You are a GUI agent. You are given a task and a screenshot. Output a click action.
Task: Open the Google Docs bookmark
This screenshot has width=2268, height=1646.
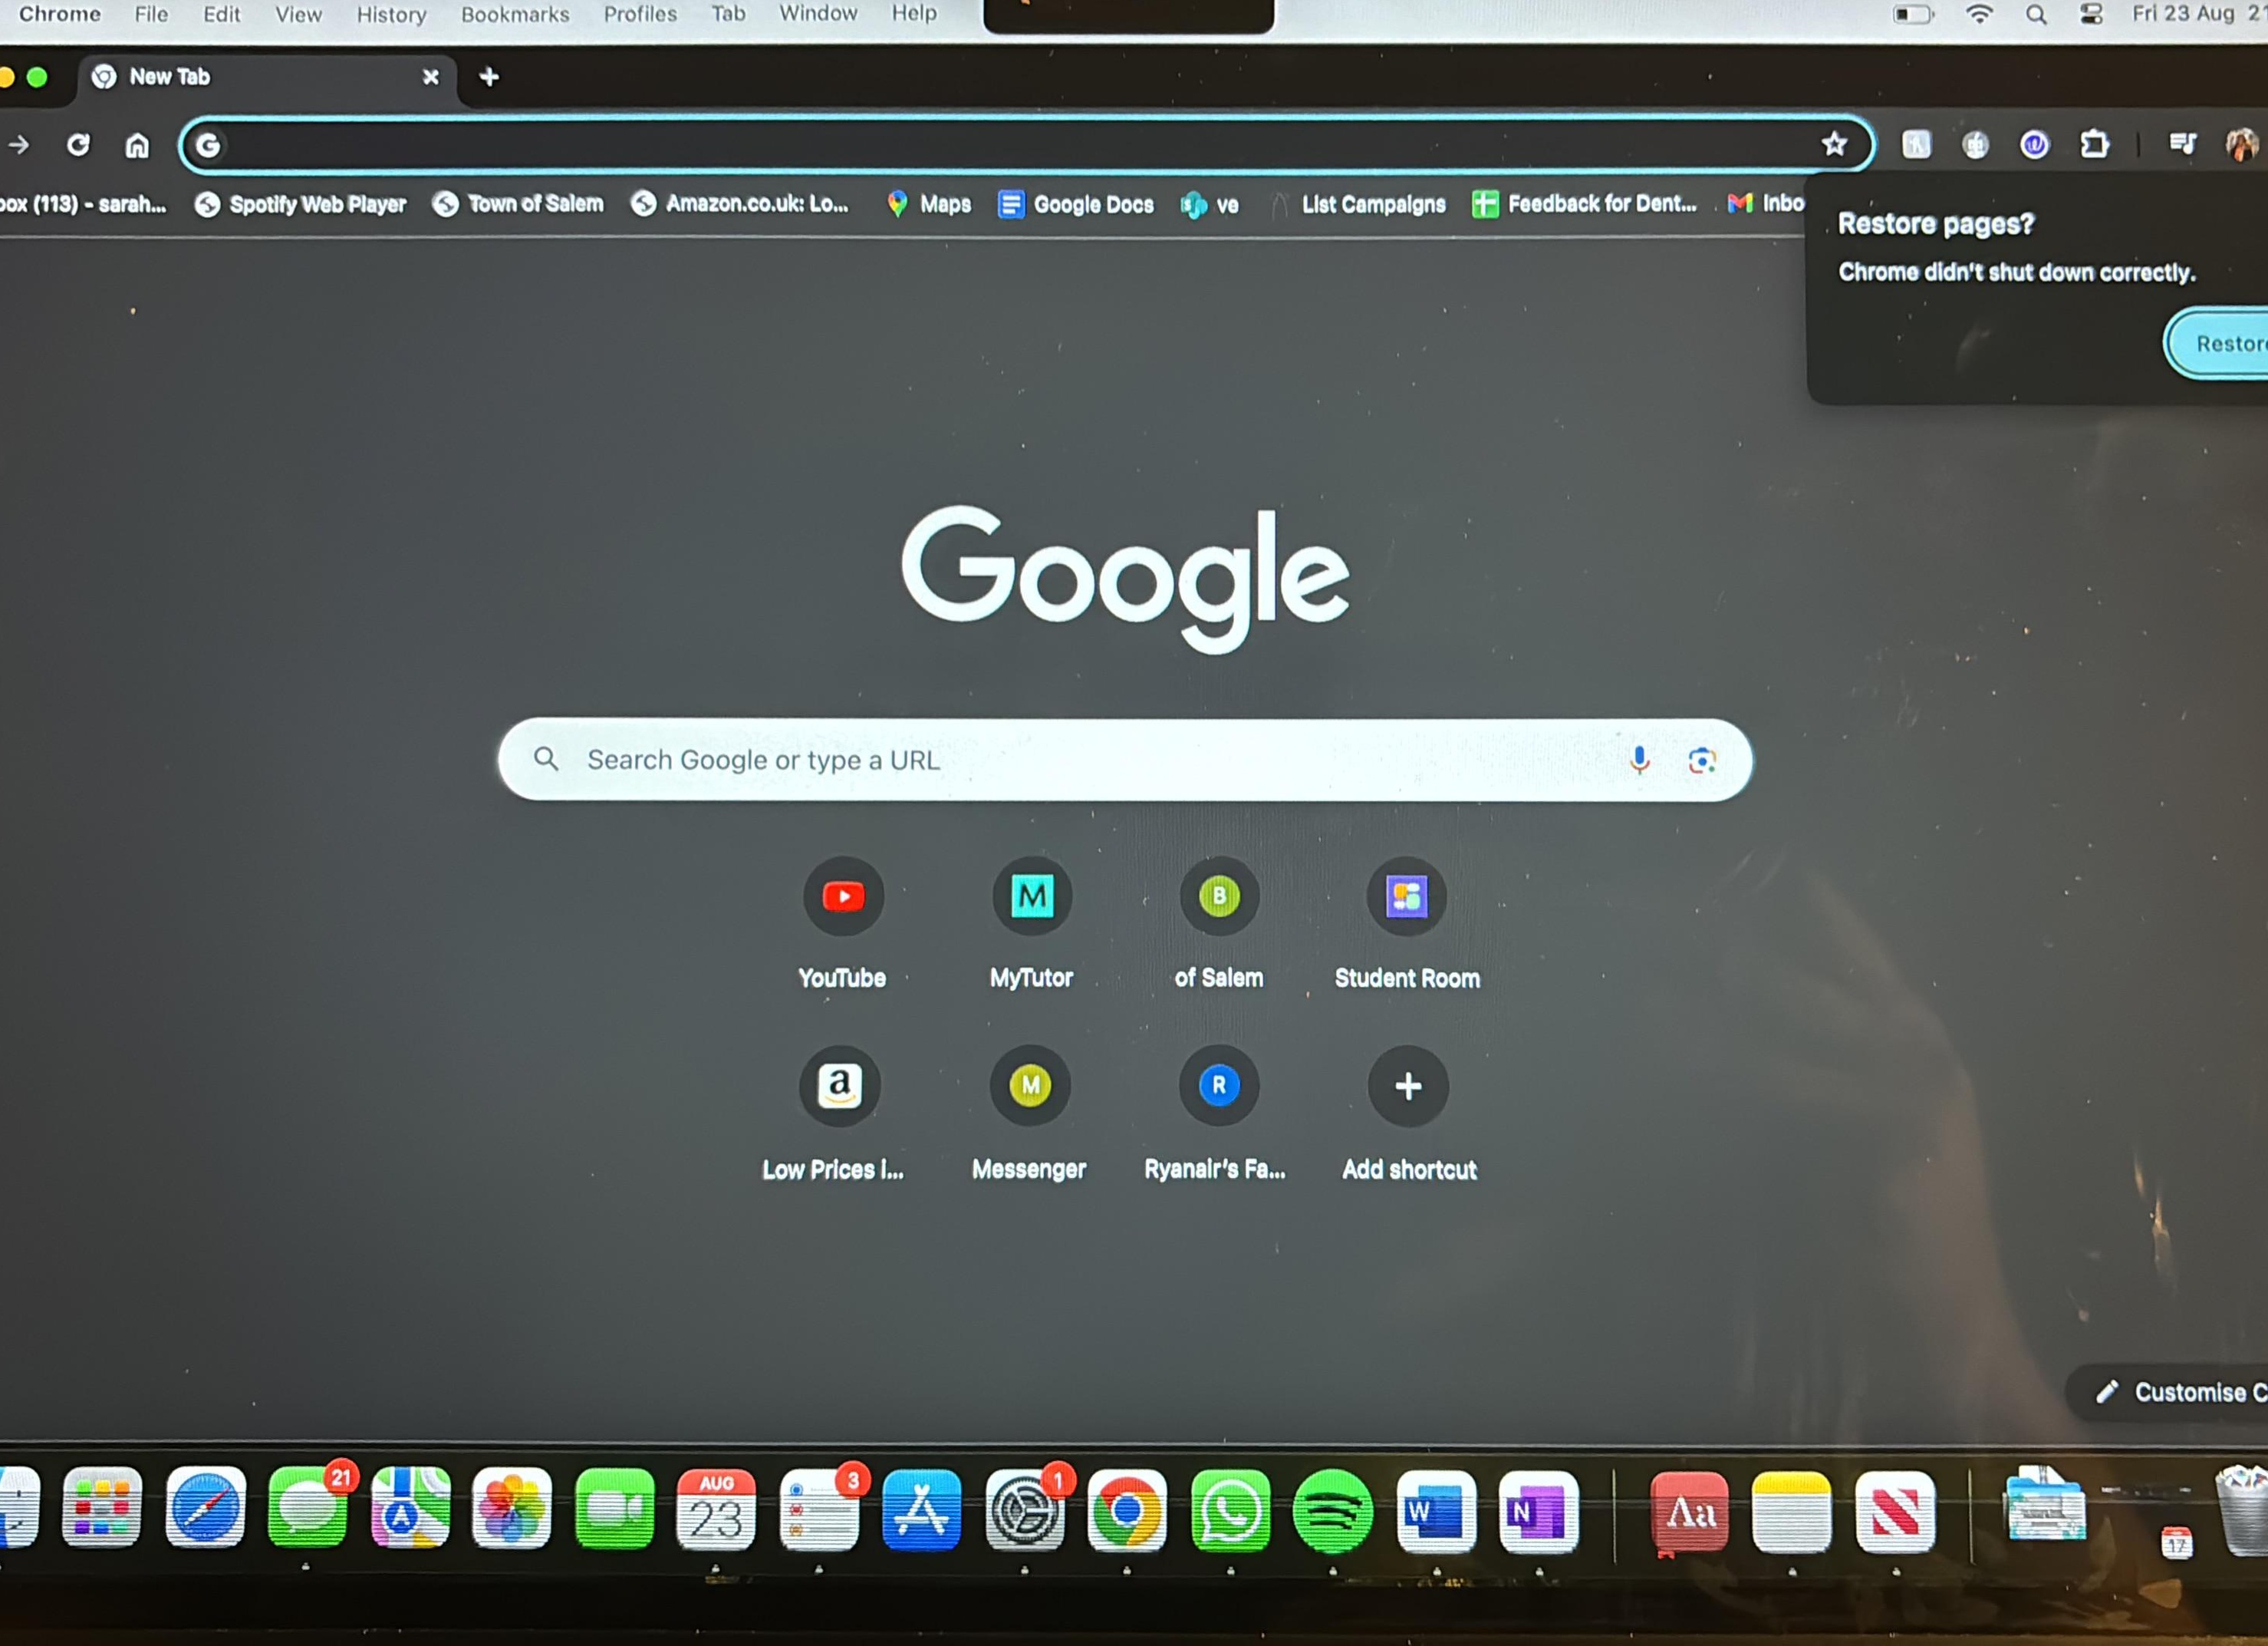[x=1076, y=204]
